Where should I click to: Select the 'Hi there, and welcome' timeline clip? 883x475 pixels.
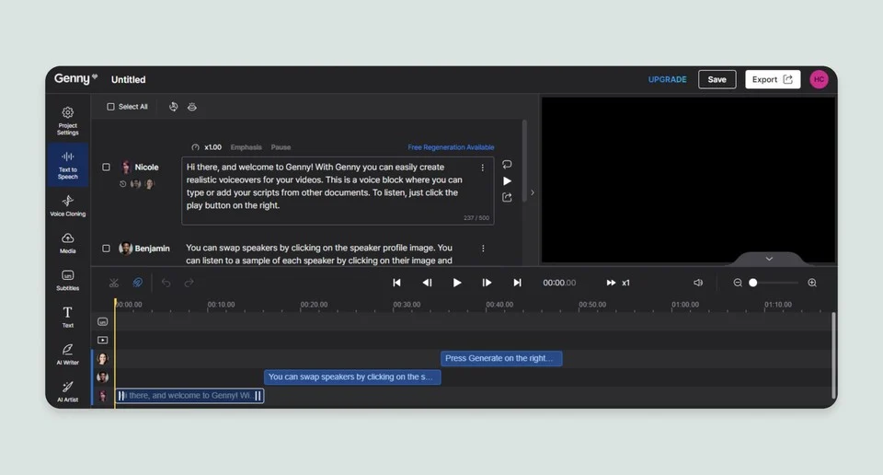coord(189,396)
